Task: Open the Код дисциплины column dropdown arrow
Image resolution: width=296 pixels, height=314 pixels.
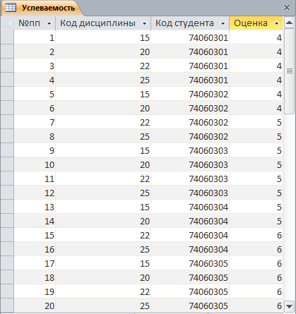Action: pos(144,23)
